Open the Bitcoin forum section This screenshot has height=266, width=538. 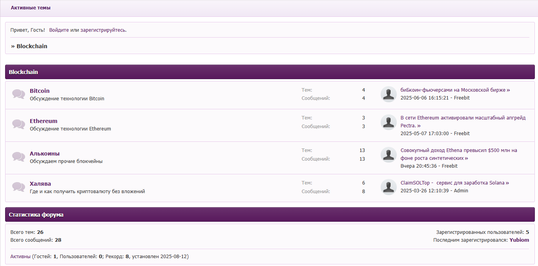(x=40, y=91)
